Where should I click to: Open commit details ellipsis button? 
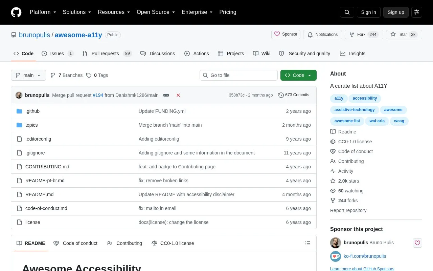pos(166,95)
